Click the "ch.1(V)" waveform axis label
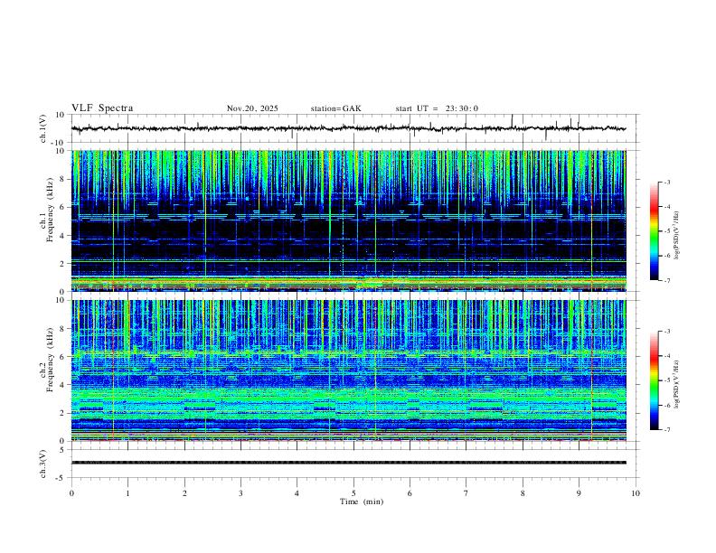 pyautogui.click(x=43, y=128)
